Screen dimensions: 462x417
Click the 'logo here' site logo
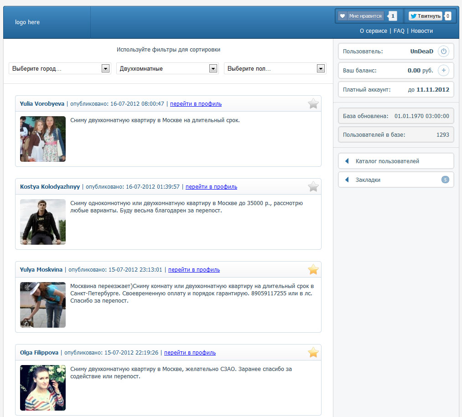(27, 22)
